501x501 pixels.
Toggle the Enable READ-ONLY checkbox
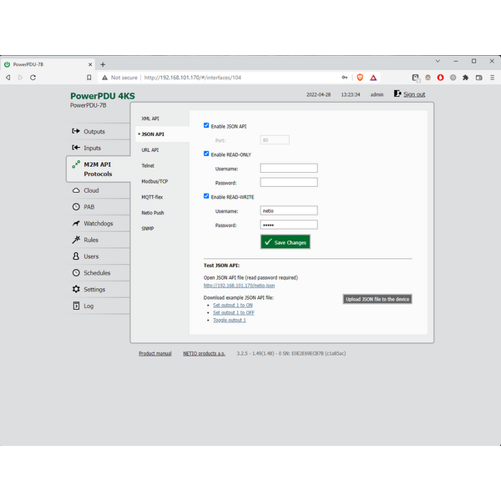pyautogui.click(x=206, y=154)
